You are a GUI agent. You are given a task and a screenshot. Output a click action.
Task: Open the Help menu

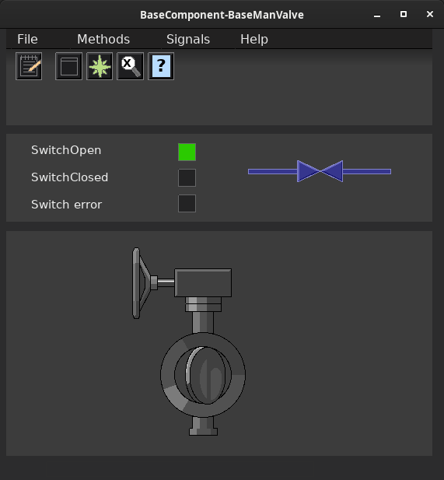click(x=254, y=39)
